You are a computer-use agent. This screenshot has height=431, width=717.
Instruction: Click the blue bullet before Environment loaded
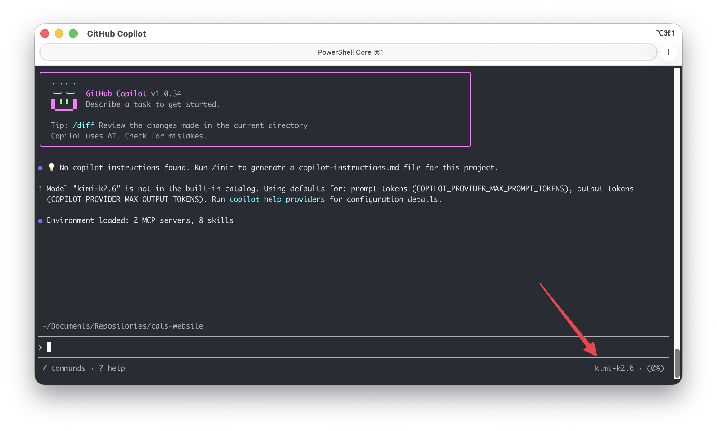point(40,221)
